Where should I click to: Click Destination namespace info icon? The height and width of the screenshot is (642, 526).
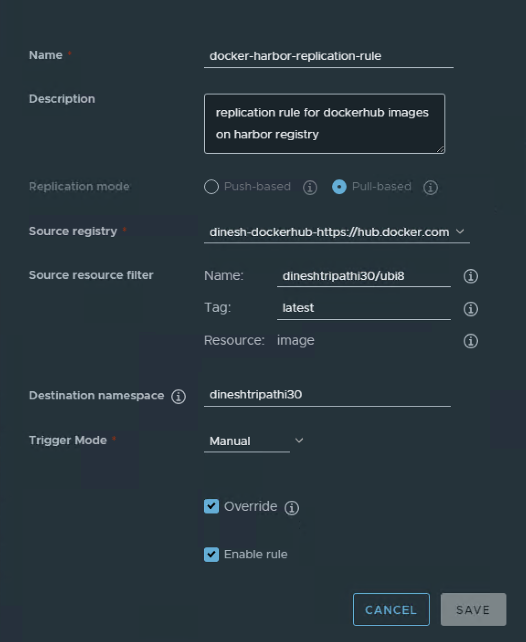pos(179,396)
